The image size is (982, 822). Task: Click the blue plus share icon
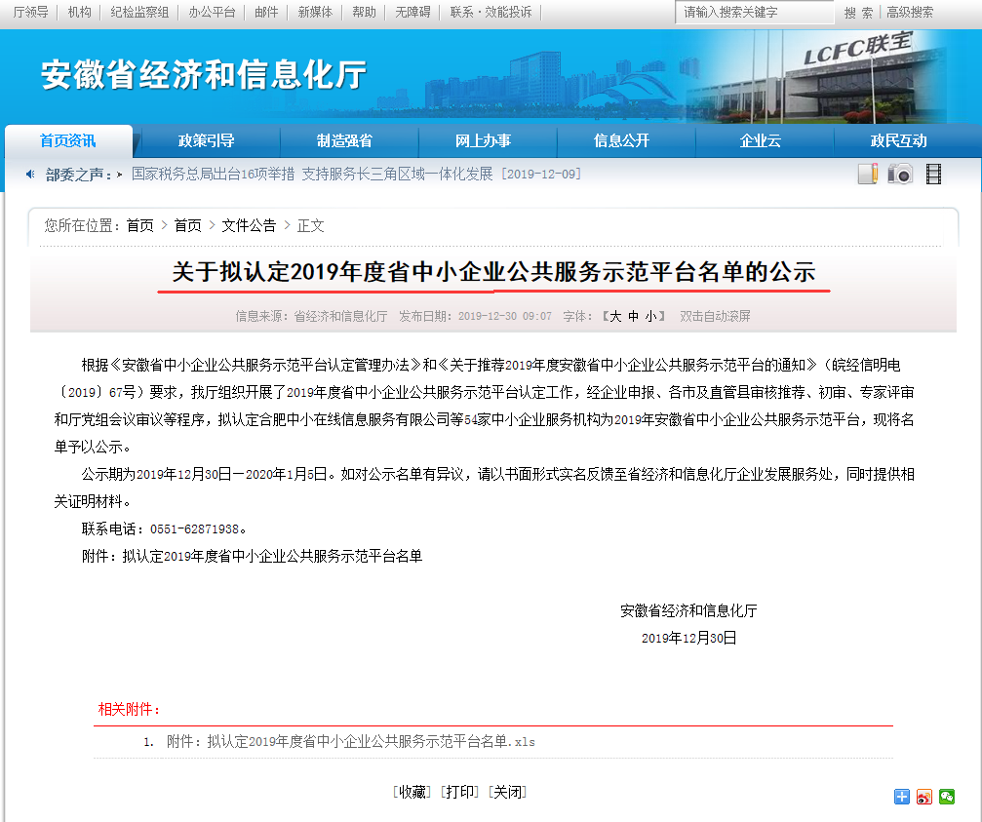[902, 797]
